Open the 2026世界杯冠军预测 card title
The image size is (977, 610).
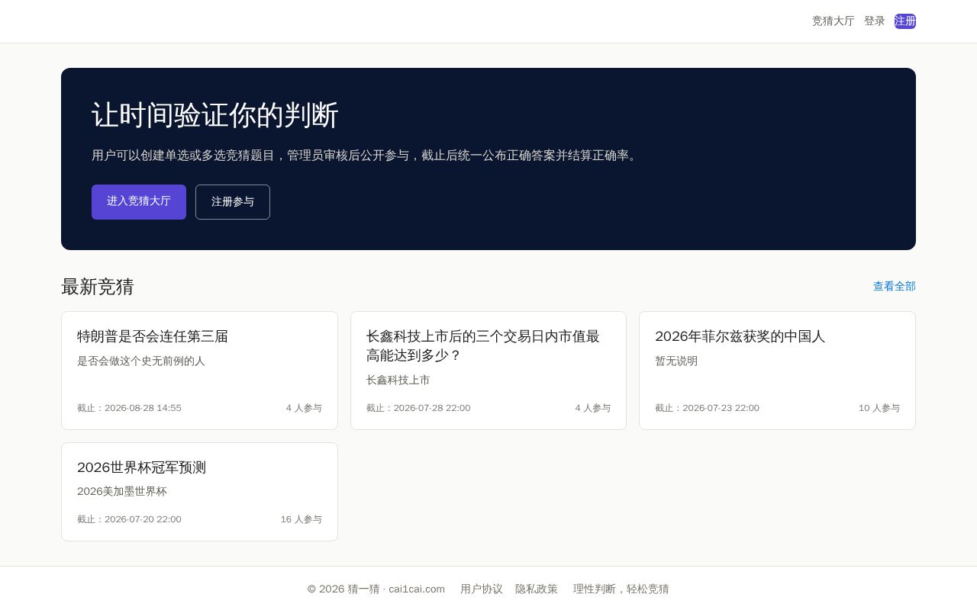tap(141, 467)
